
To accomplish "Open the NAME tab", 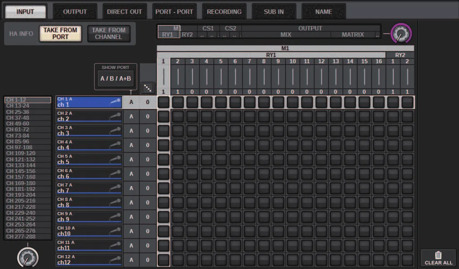I will point(324,12).
